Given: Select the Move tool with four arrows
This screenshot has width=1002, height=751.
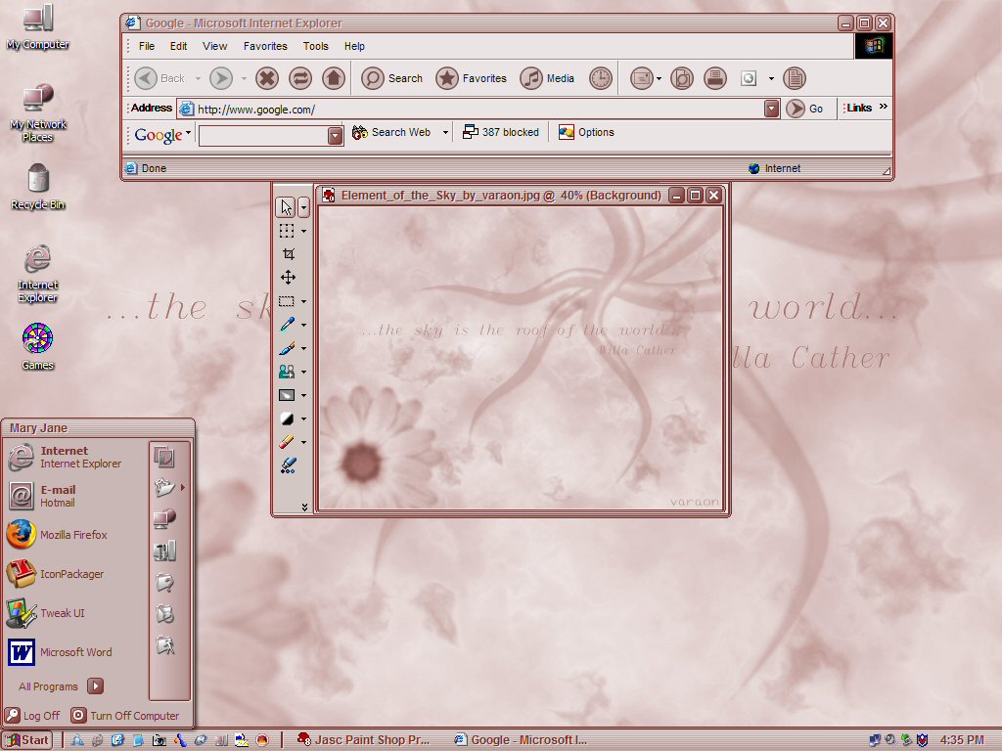Looking at the screenshot, I should click(x=289, y=277).
